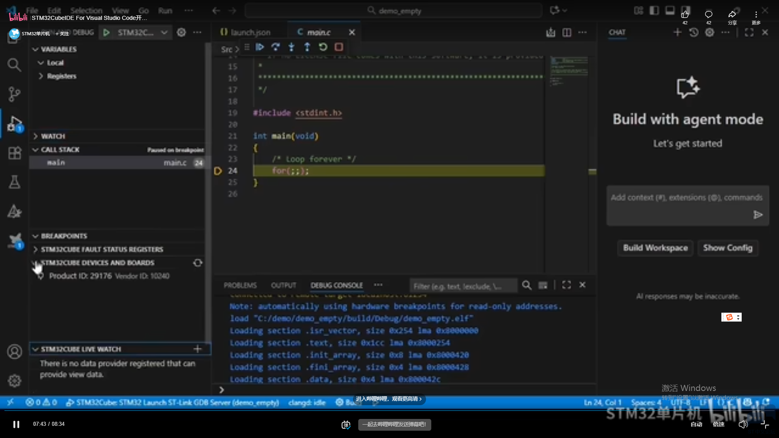Open Source Control view

point(15,94)
